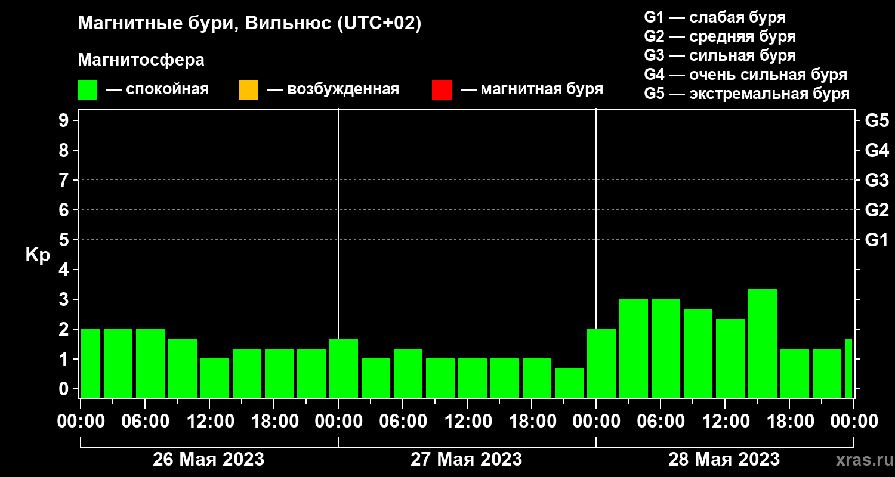Click the right-axis 'G3' tick label
Viewport: 895px width, 477px height.
tap(877, 180)
